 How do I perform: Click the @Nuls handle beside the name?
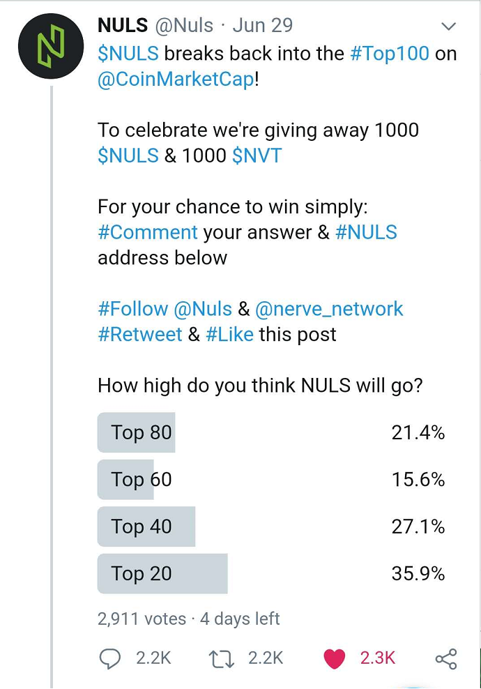[184, 26]
